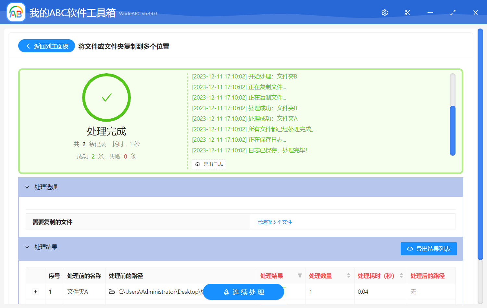This screenshot has width=487, height=308.
Task: Click the green checkmark success circle
Action: tap(106, 97)
